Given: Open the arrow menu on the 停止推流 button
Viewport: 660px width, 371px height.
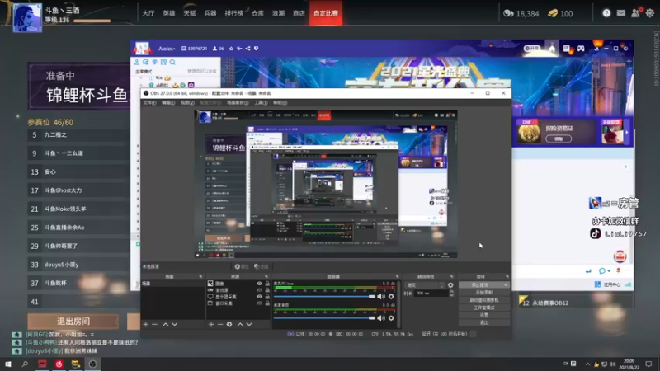Looking at the screenshot, I should (506, 284).
